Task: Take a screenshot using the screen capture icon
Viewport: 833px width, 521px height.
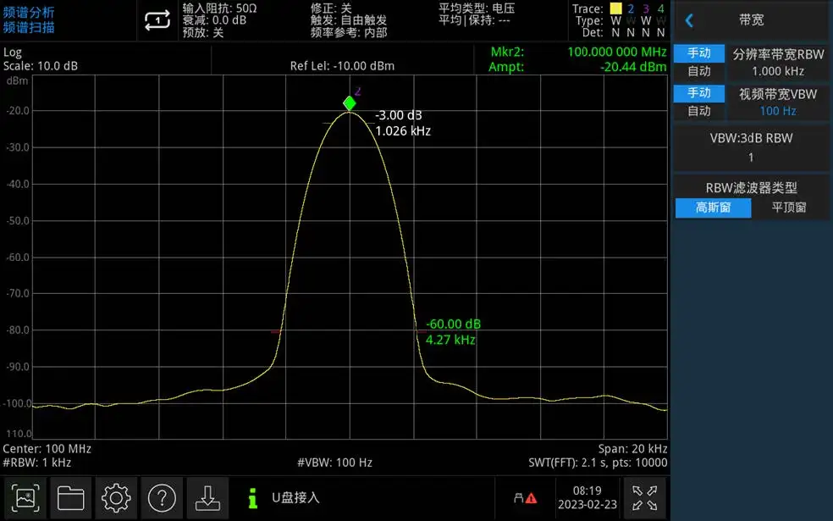Action: (25, 498)
